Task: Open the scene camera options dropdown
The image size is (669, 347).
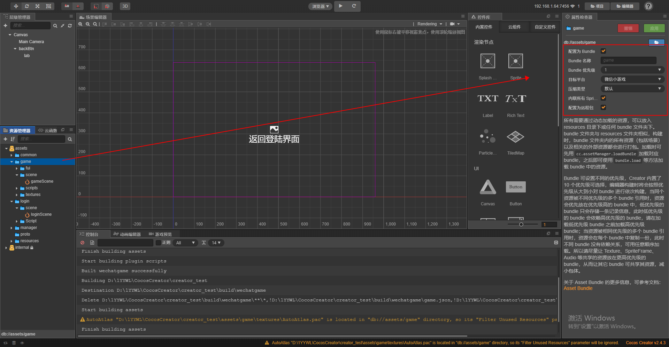Action: 455,24
